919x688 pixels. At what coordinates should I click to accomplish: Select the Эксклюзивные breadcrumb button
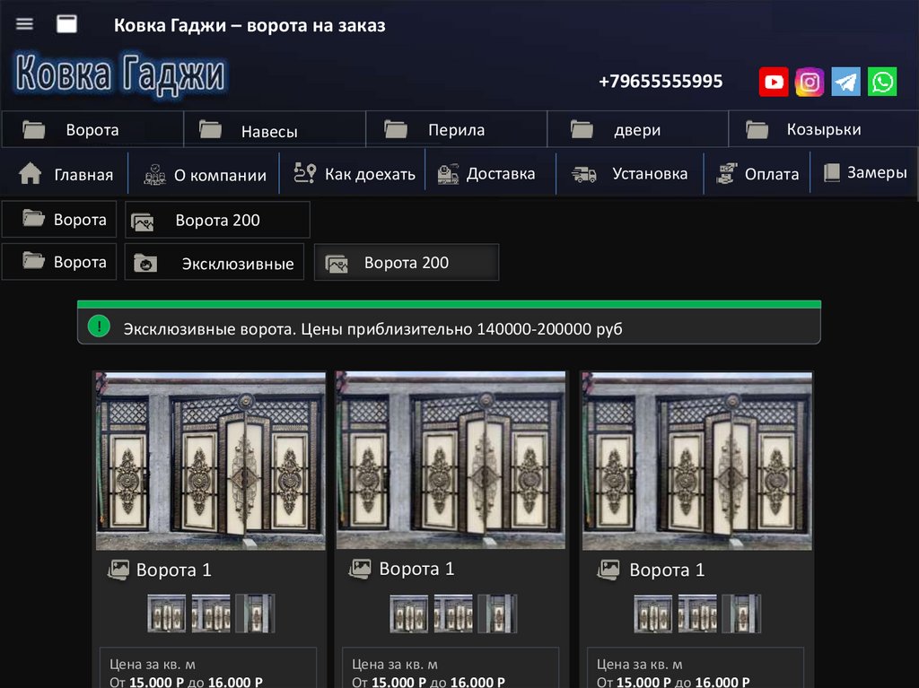(214, 263)
